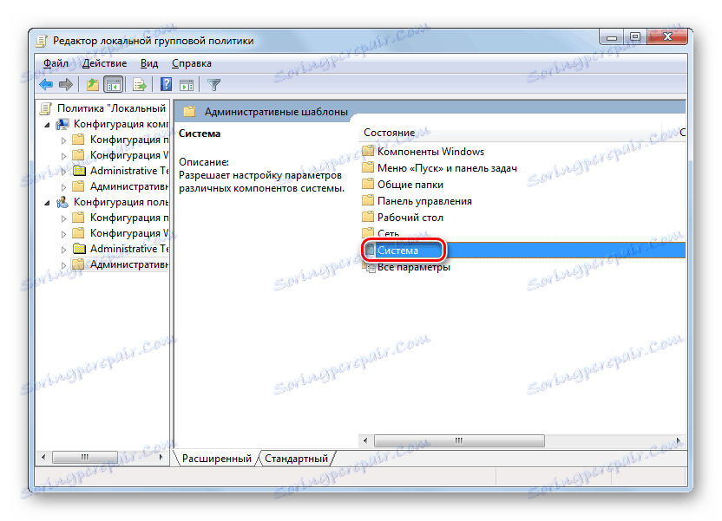
Task: Select Политика "Локальный root tree item
Action: 111,108
